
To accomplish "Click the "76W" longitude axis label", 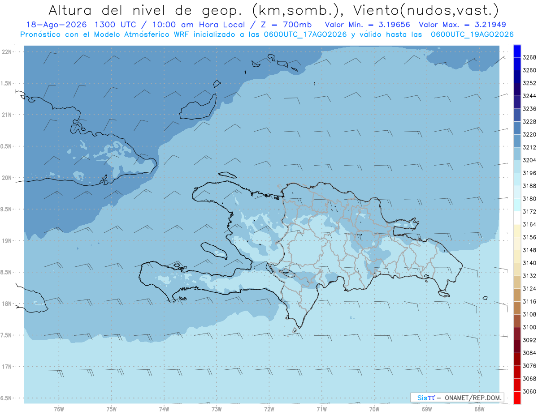I will click(59, 409).
